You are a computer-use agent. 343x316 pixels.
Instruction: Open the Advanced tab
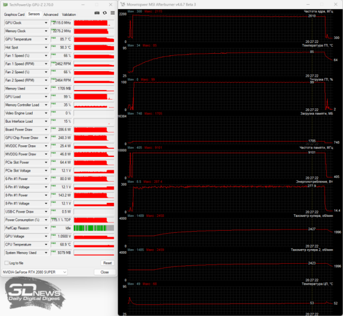[51, 14]
